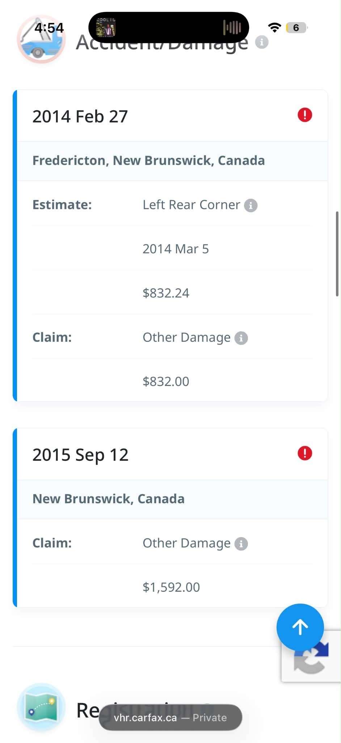
Task: Tap Fredericton, New Brunswick, Canada location row
Action: 172,161
